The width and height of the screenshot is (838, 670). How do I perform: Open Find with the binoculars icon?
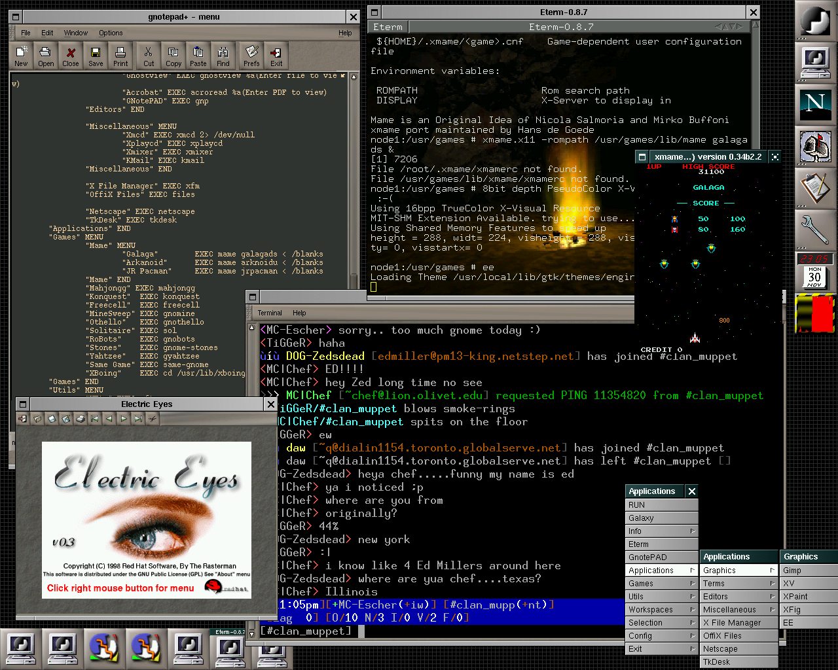[223, 56]
